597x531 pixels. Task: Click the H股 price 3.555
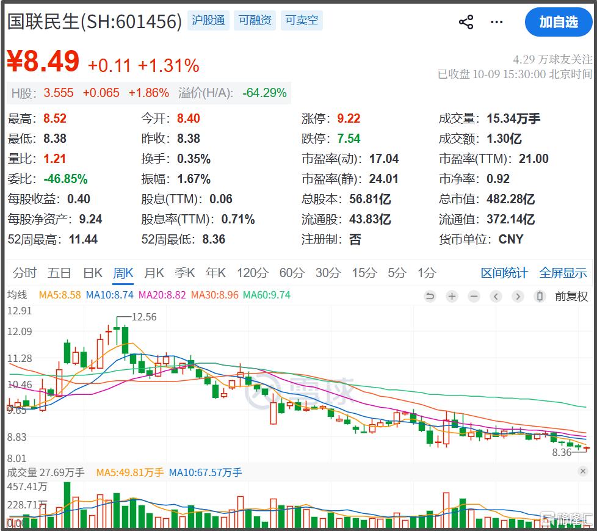click(x=58, y=93)
